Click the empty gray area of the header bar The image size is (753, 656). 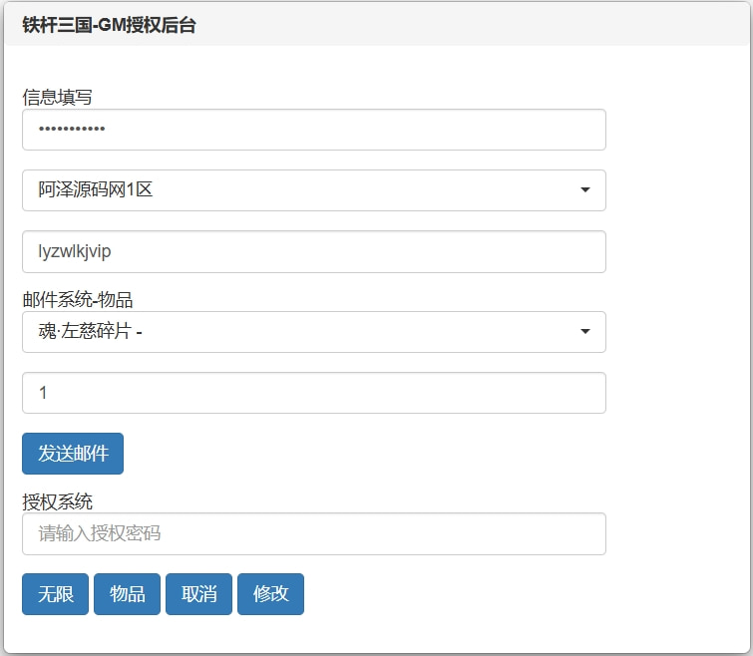coord(479,26)
